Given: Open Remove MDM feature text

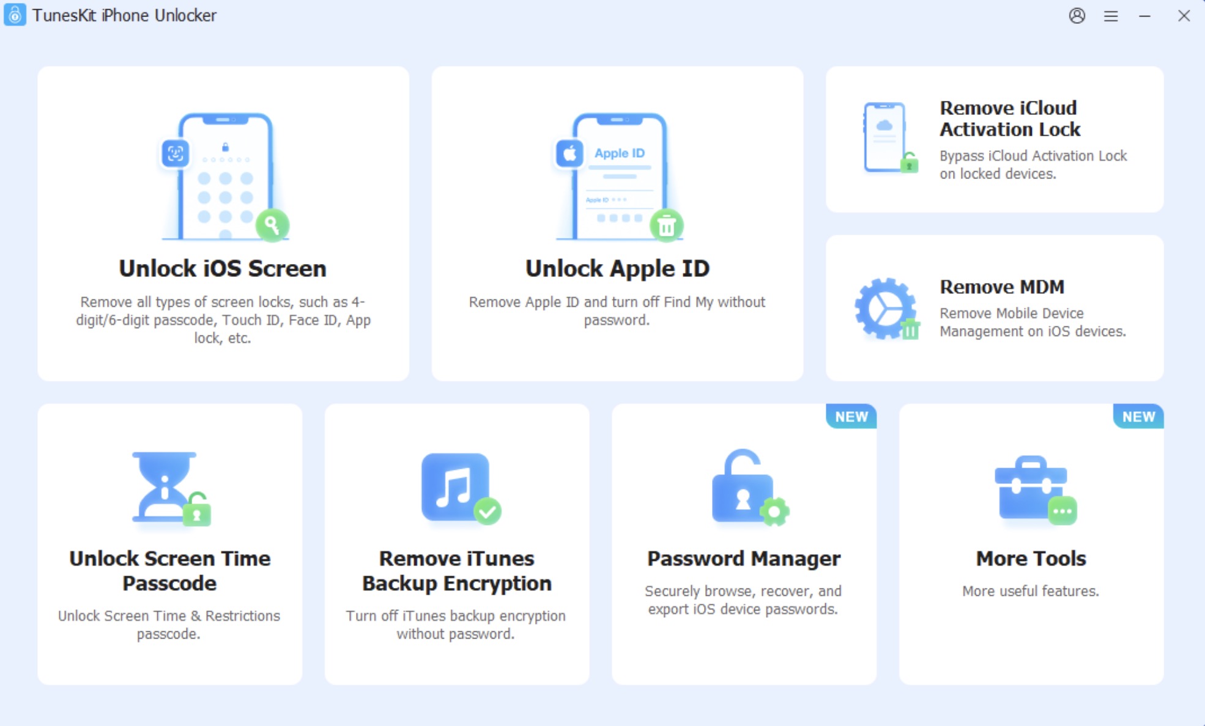Looking at the screenshot, I should click(x=1002, y=287).
